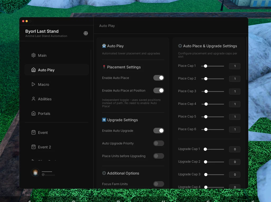Click the user avatar in the sidebar footer
Screen dimensions: 271x202
pos(35,172)
